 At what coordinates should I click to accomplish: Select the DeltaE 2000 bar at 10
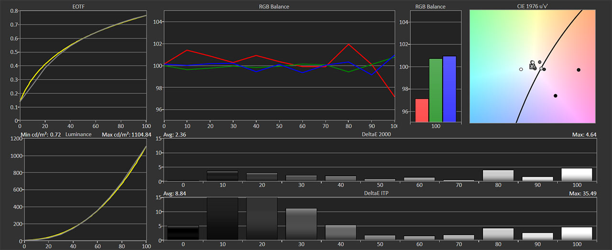(x=222, y=176)
